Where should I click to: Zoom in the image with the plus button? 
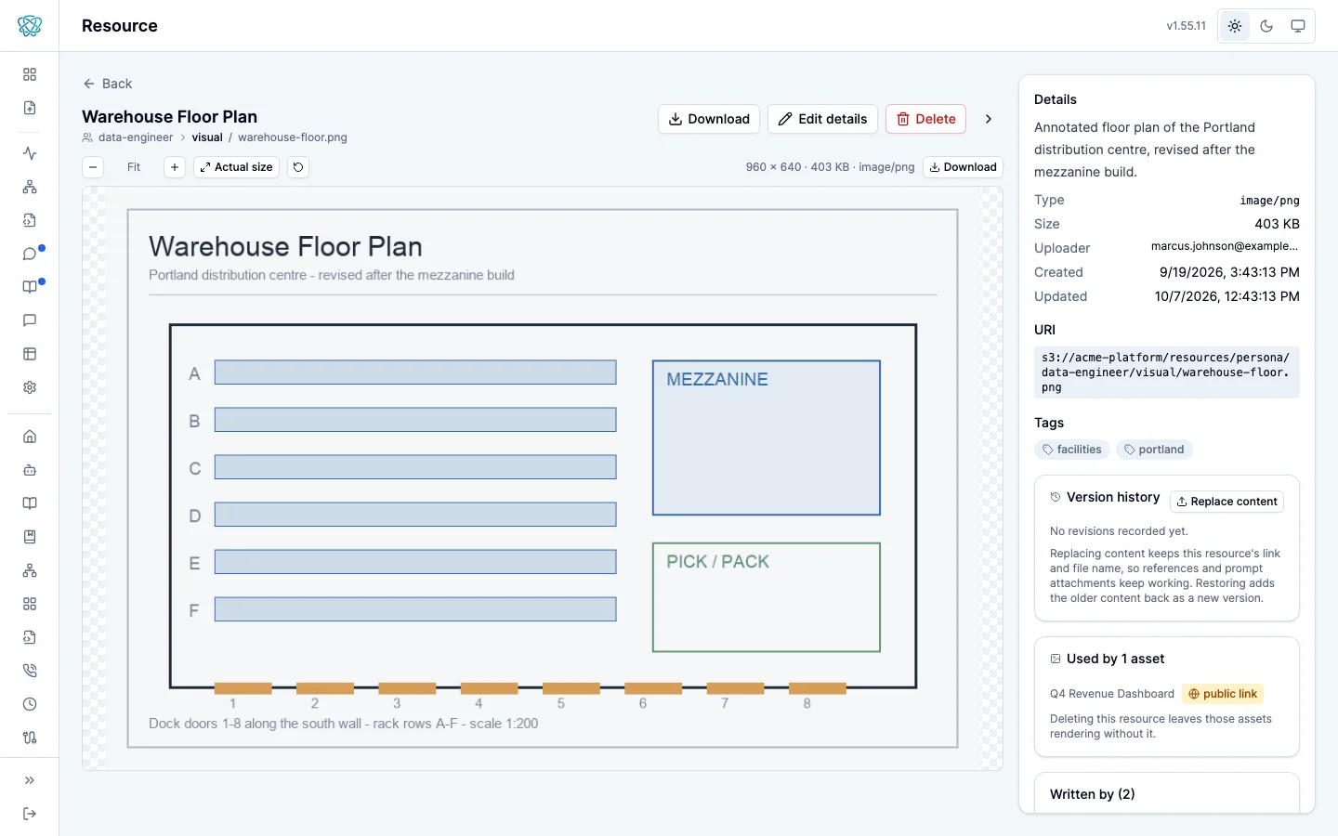[175, 167]
